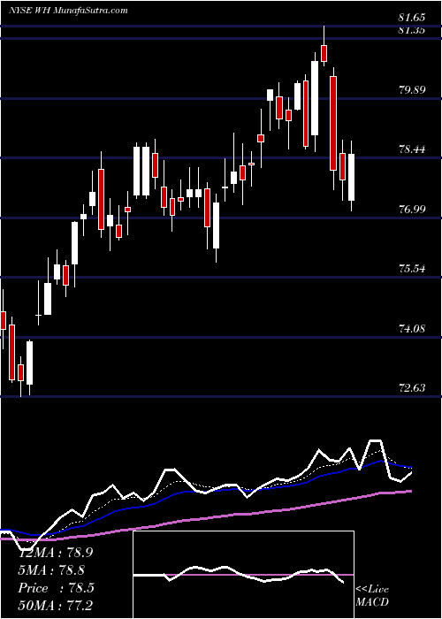The image size is (442, 619).
Task: Click the Price : 78.5 reading
Action: (56, 588)
